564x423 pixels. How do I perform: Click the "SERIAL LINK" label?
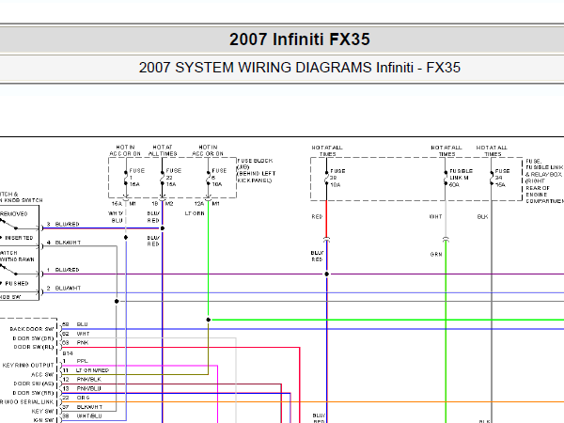click(x=36, y=401)
